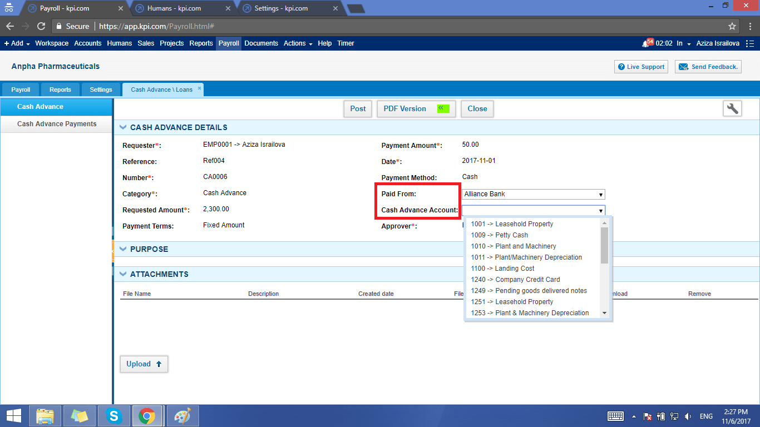
Task: Collapse the Attachments section
Action: pyautogui.click(x=123, y=275)
